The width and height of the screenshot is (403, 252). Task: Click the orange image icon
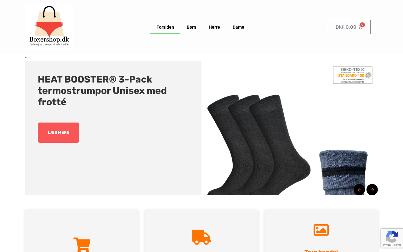coord(321,230)
